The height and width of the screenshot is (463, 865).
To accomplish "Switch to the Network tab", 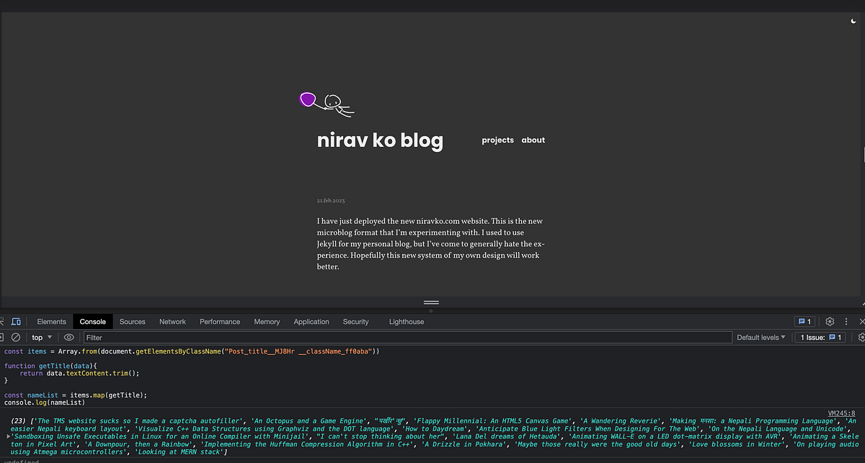I will (172, 321).
